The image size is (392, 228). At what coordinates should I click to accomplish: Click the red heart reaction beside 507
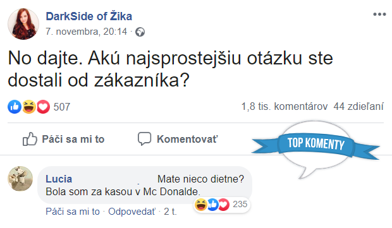(x=43, y=107)
